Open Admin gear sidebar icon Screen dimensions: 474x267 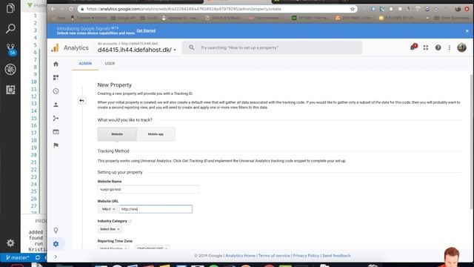coord(56,244)
